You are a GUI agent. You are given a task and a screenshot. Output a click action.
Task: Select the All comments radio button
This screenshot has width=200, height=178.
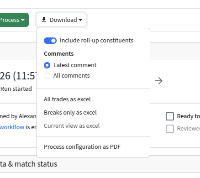coord(47,76)
